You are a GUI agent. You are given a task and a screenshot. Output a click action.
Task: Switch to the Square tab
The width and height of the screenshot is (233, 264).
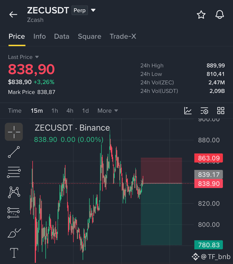(89, 37)
